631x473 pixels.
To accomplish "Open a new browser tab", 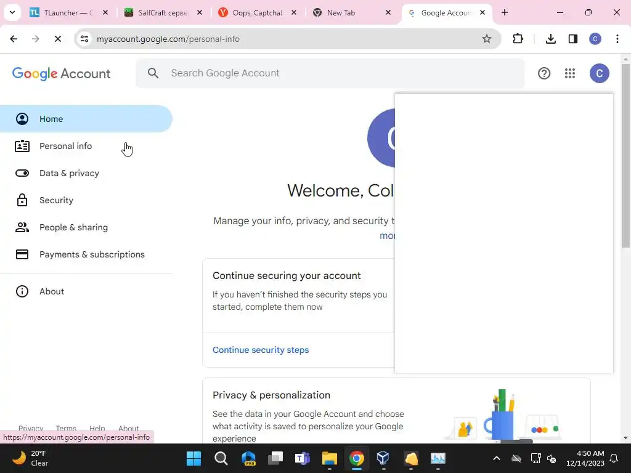I will [504, 12].
